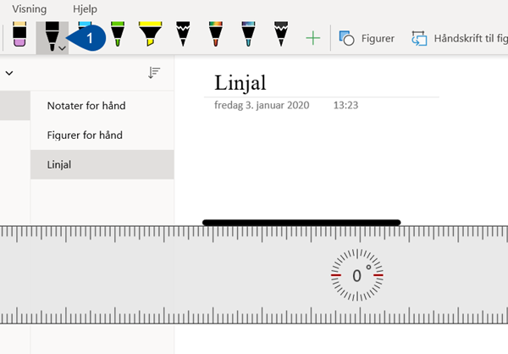This screenshot has height=354, width=508.
Task: Select the dark gray pencil with zigzag
Action: 281,34
